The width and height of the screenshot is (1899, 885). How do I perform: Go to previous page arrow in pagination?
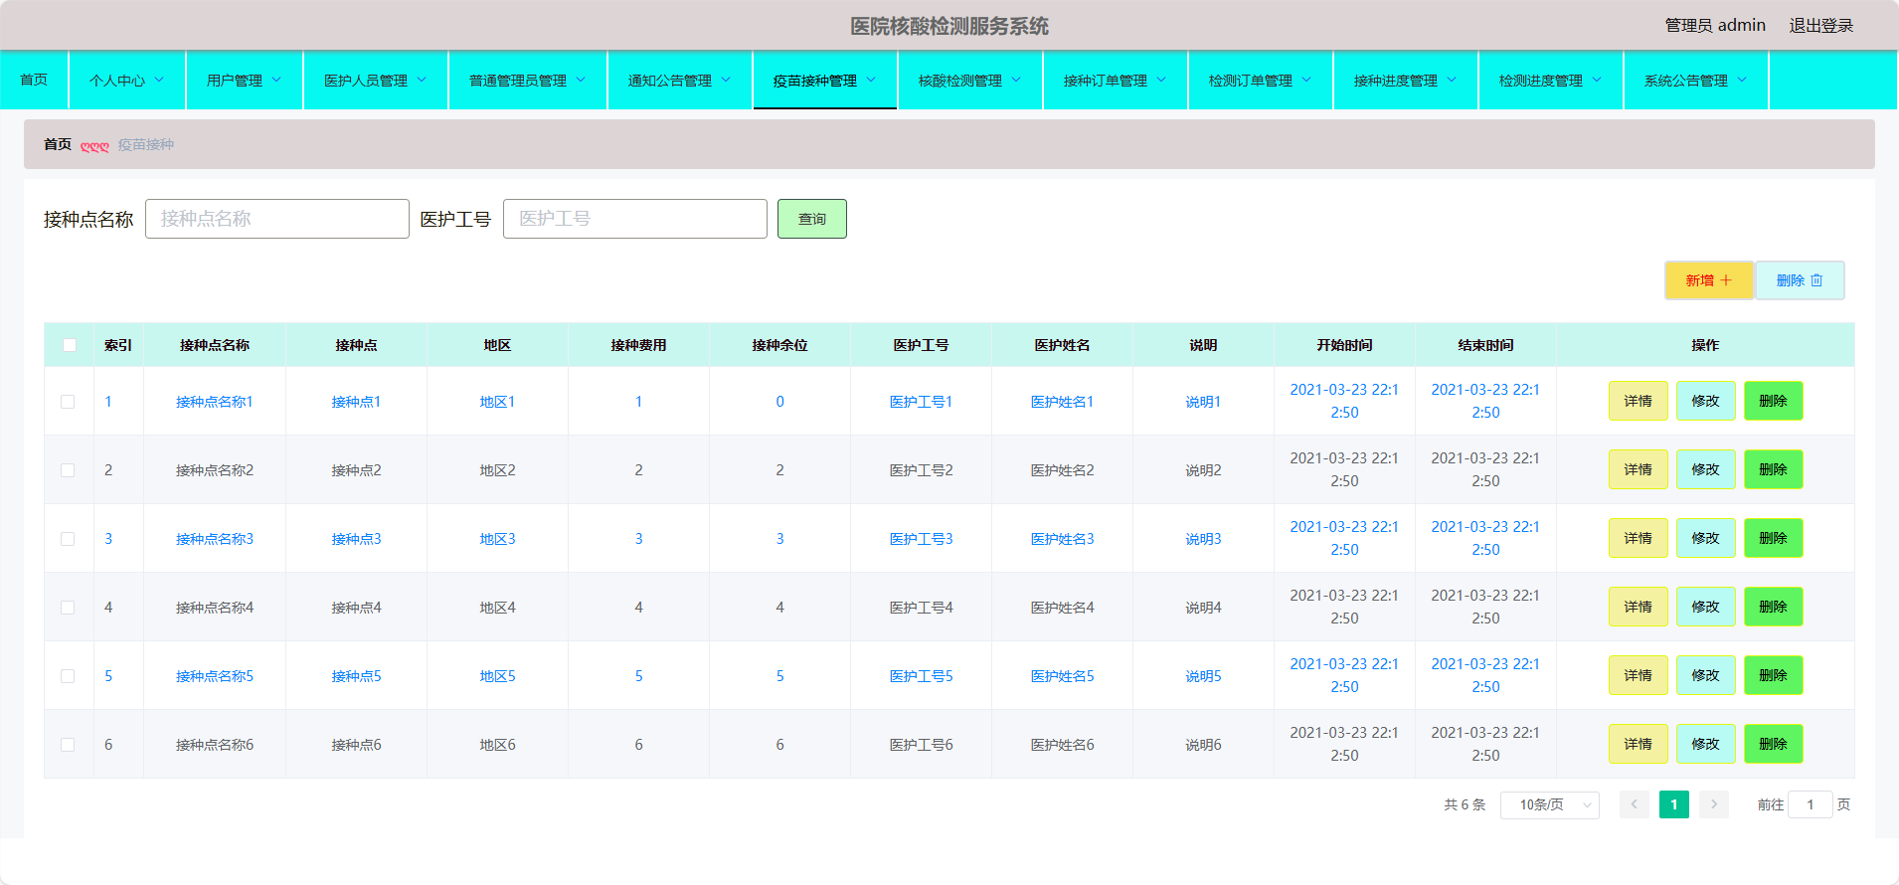[x=1635, y=804]
